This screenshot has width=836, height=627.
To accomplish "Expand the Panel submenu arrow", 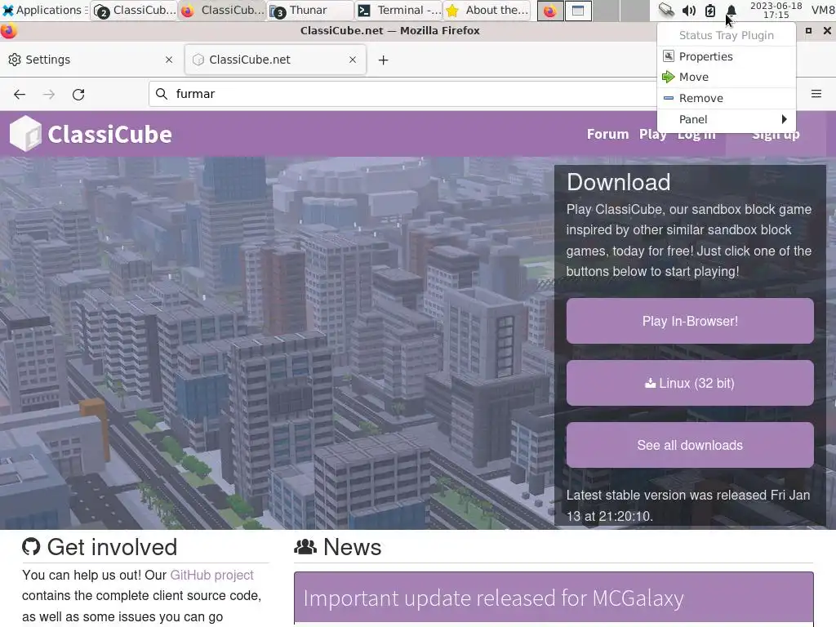I will click(784, 119).
